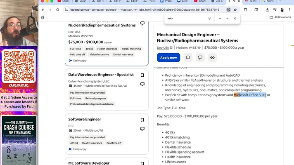Click the Apply now button
Image resolution: width=294 pixels, height=165 pixels.
coord(168,58)
